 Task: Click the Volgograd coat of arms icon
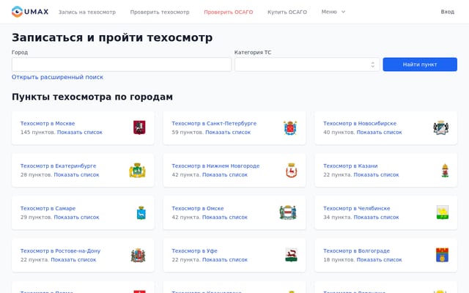[443, 255]
